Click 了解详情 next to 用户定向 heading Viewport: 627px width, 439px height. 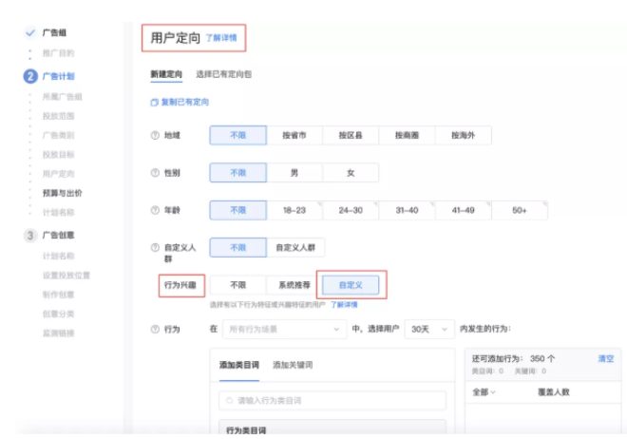pos(221,38)
